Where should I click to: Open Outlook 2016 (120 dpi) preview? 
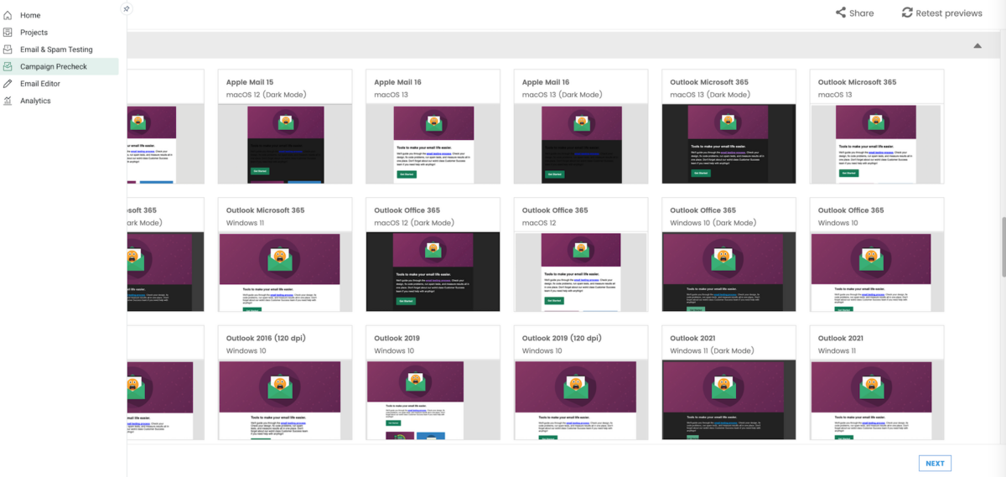(x=284, y=398)
